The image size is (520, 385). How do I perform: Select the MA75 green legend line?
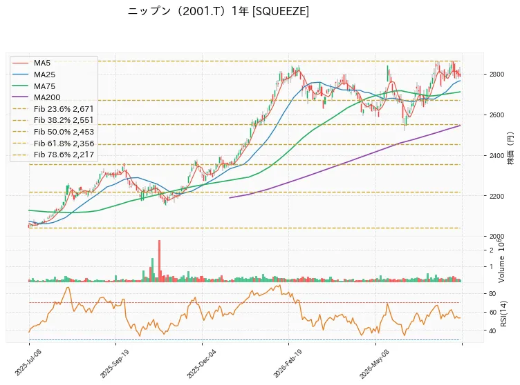coord(20,86)
